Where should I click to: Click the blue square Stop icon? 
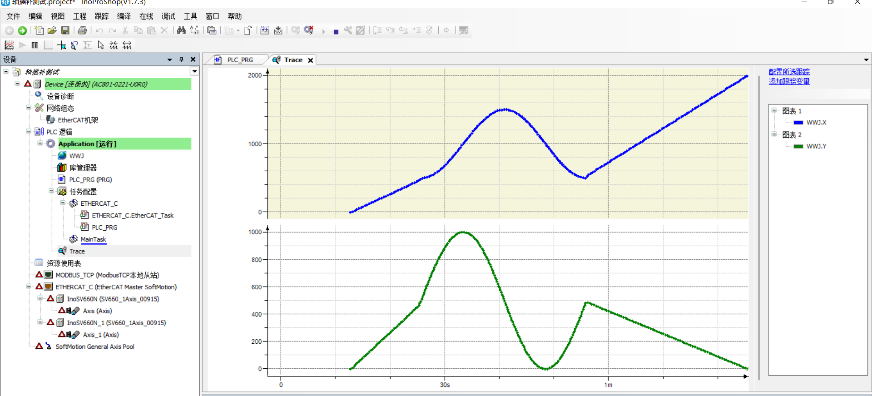[336, 32]
